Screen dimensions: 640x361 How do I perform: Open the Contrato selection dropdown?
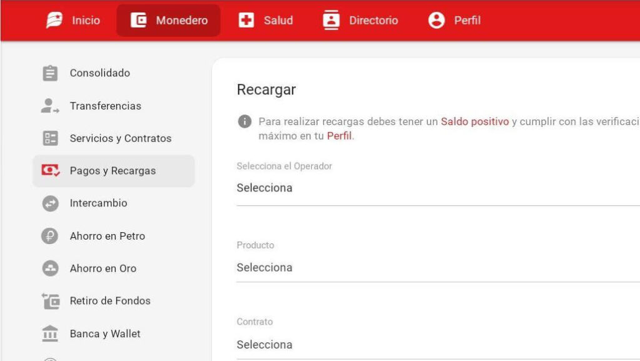(x=437, y=344)
